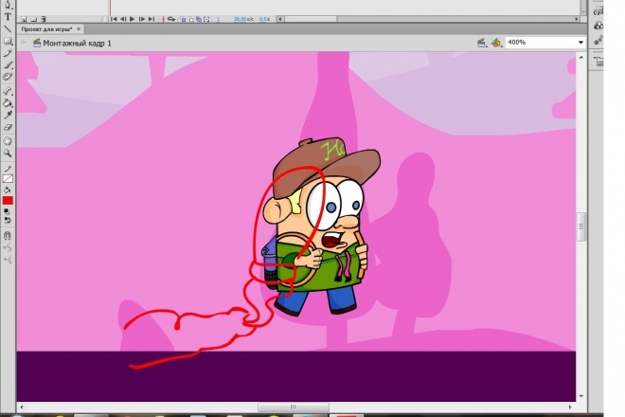The width and height of the screenshot is (625, 417).
Task: Open the Edit Scene dropdown
Action: pos(482,43)
